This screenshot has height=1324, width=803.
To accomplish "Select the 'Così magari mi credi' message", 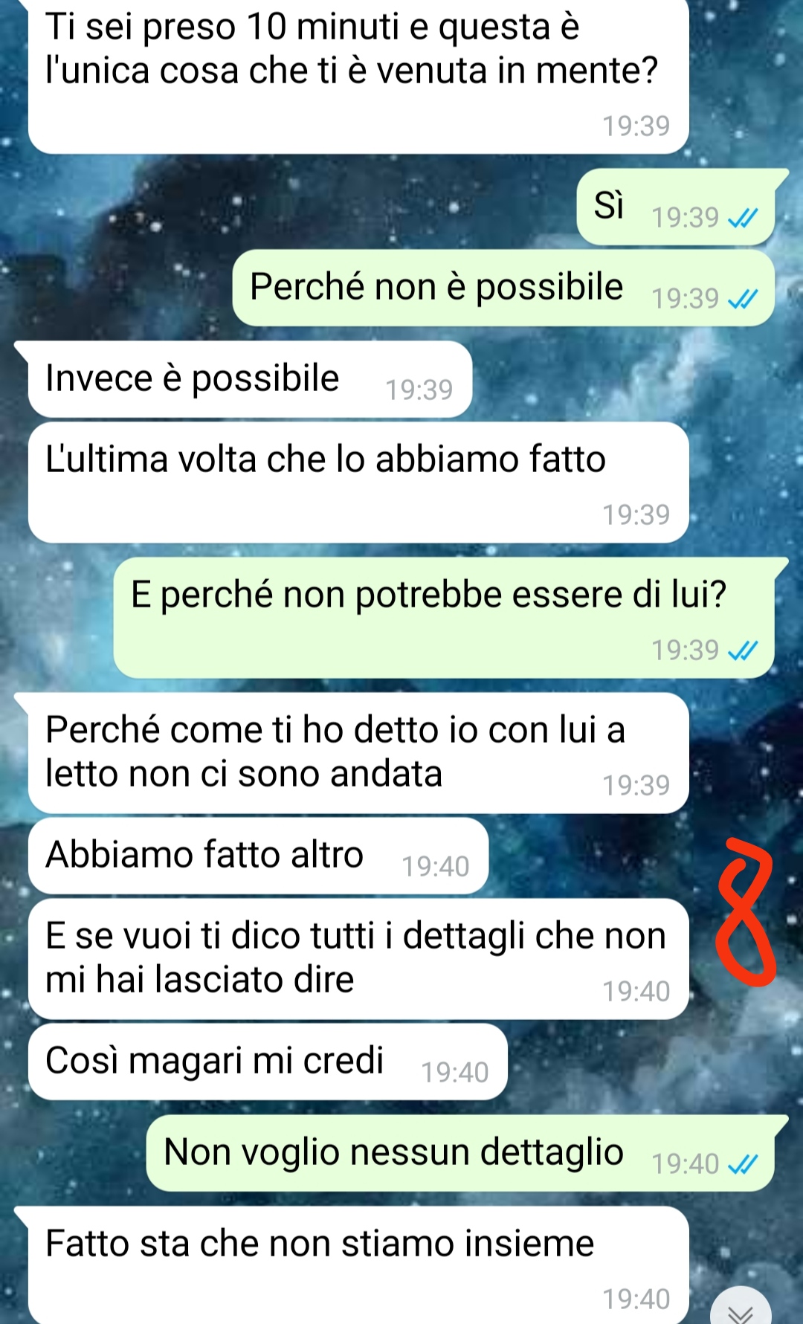I will click(268, 1062).
